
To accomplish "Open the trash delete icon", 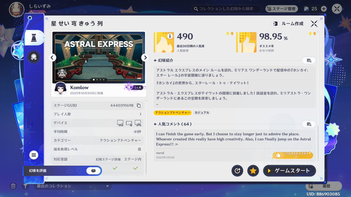I will click(13, 186).
